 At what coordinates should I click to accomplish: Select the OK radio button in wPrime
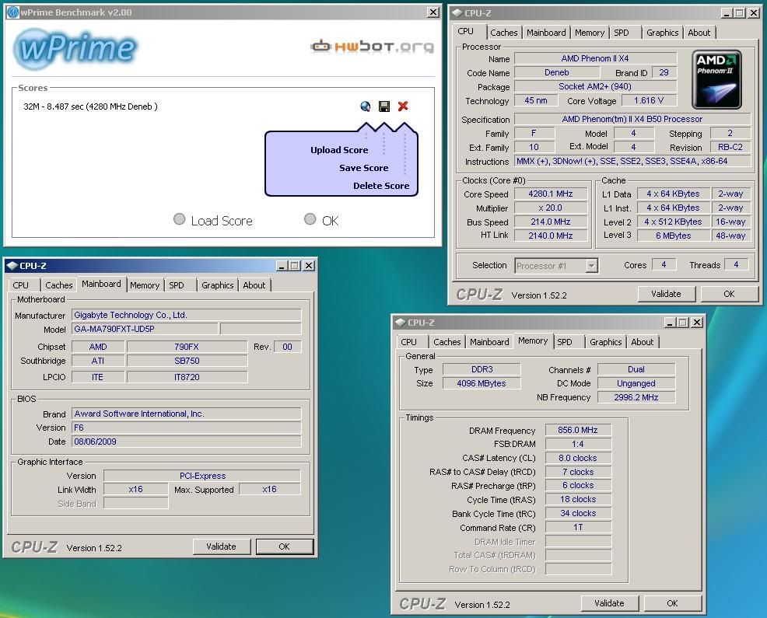[310, 219]
